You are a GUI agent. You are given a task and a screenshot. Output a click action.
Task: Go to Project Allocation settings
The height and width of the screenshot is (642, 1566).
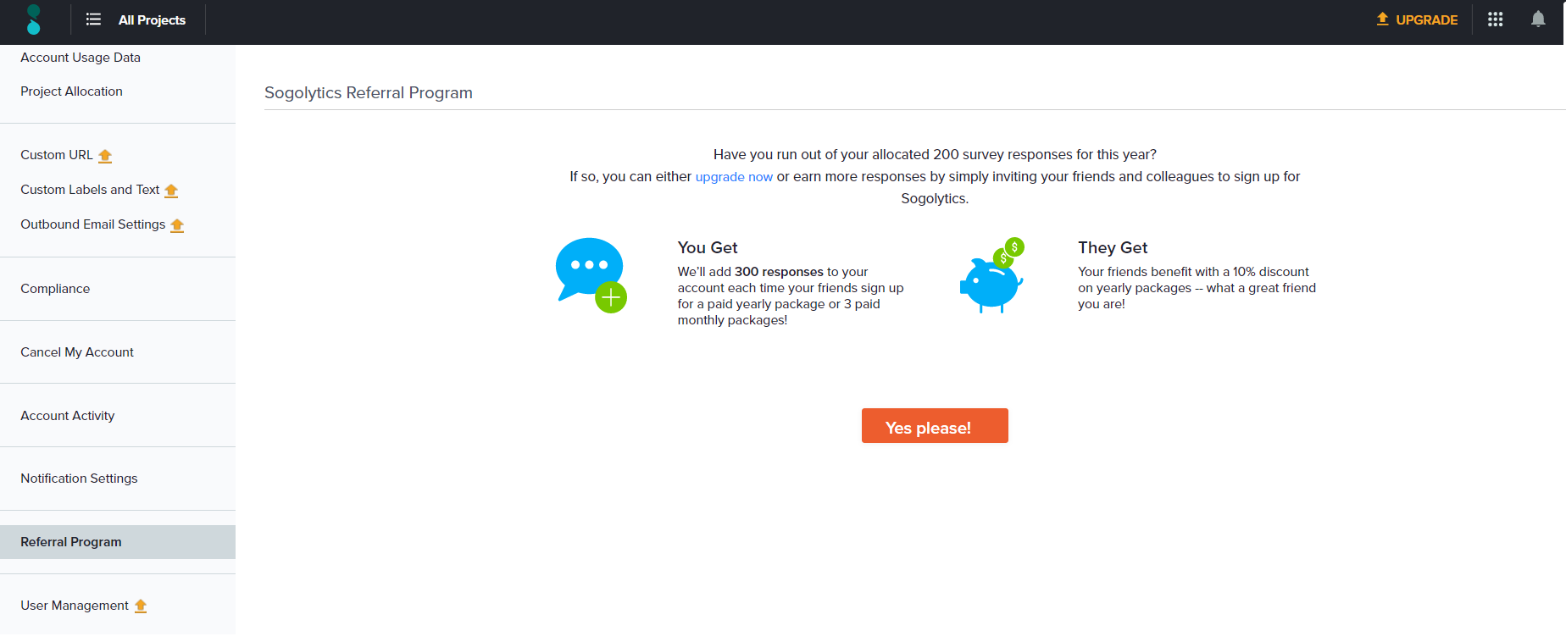(x=71, y=91)
